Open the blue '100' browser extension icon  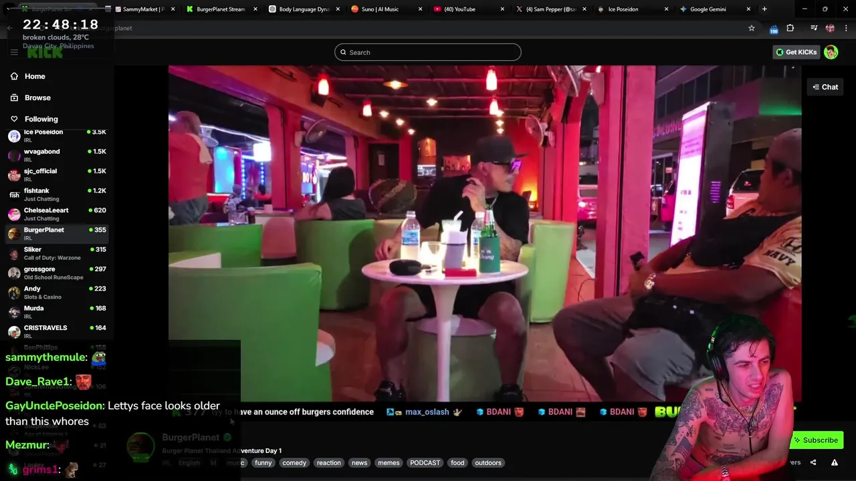tap(774, 29)
